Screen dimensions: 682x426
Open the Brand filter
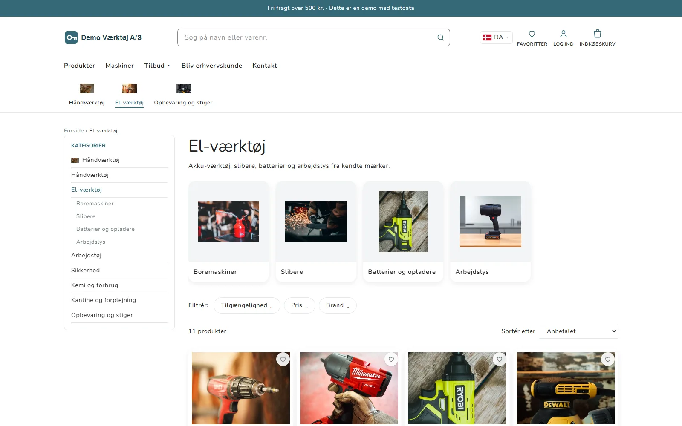click(338, 305)
